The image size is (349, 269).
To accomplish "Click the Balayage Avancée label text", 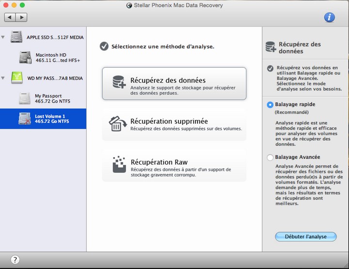I will click(297, 157).
